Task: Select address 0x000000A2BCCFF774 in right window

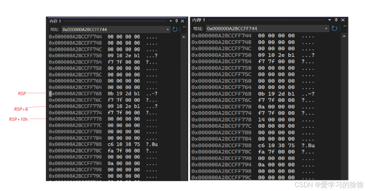Action: 221,113
